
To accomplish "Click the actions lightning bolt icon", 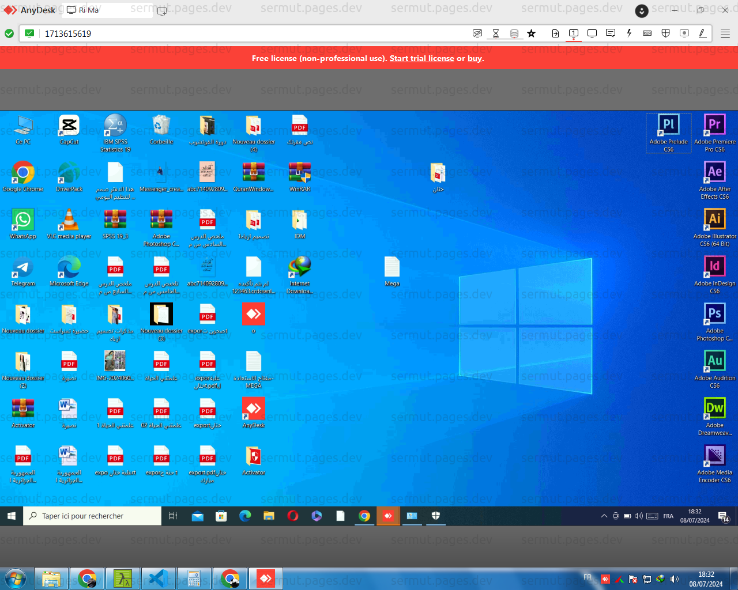I will [x=629, y=33].
